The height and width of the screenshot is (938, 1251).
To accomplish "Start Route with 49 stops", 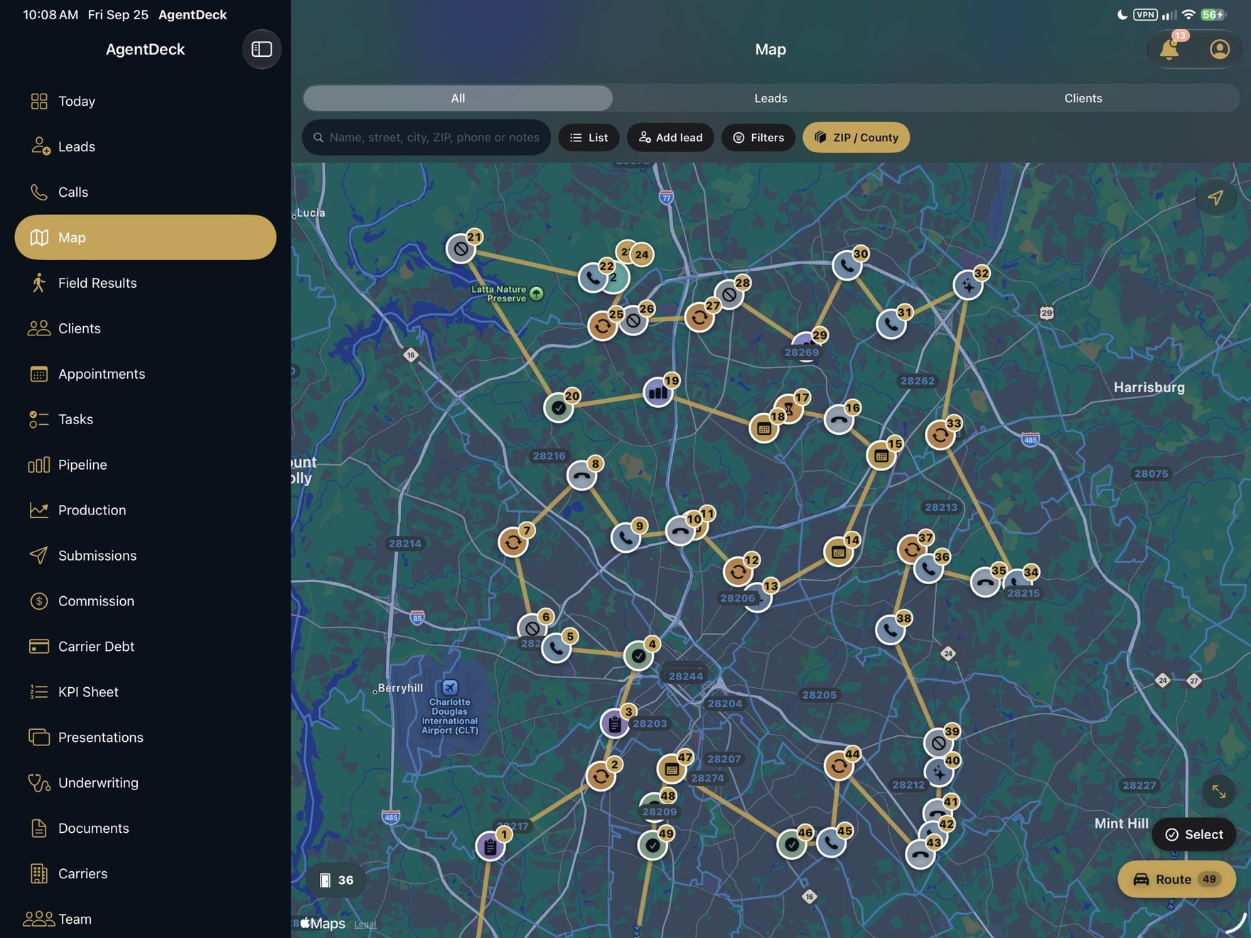I will (1177, 879).
